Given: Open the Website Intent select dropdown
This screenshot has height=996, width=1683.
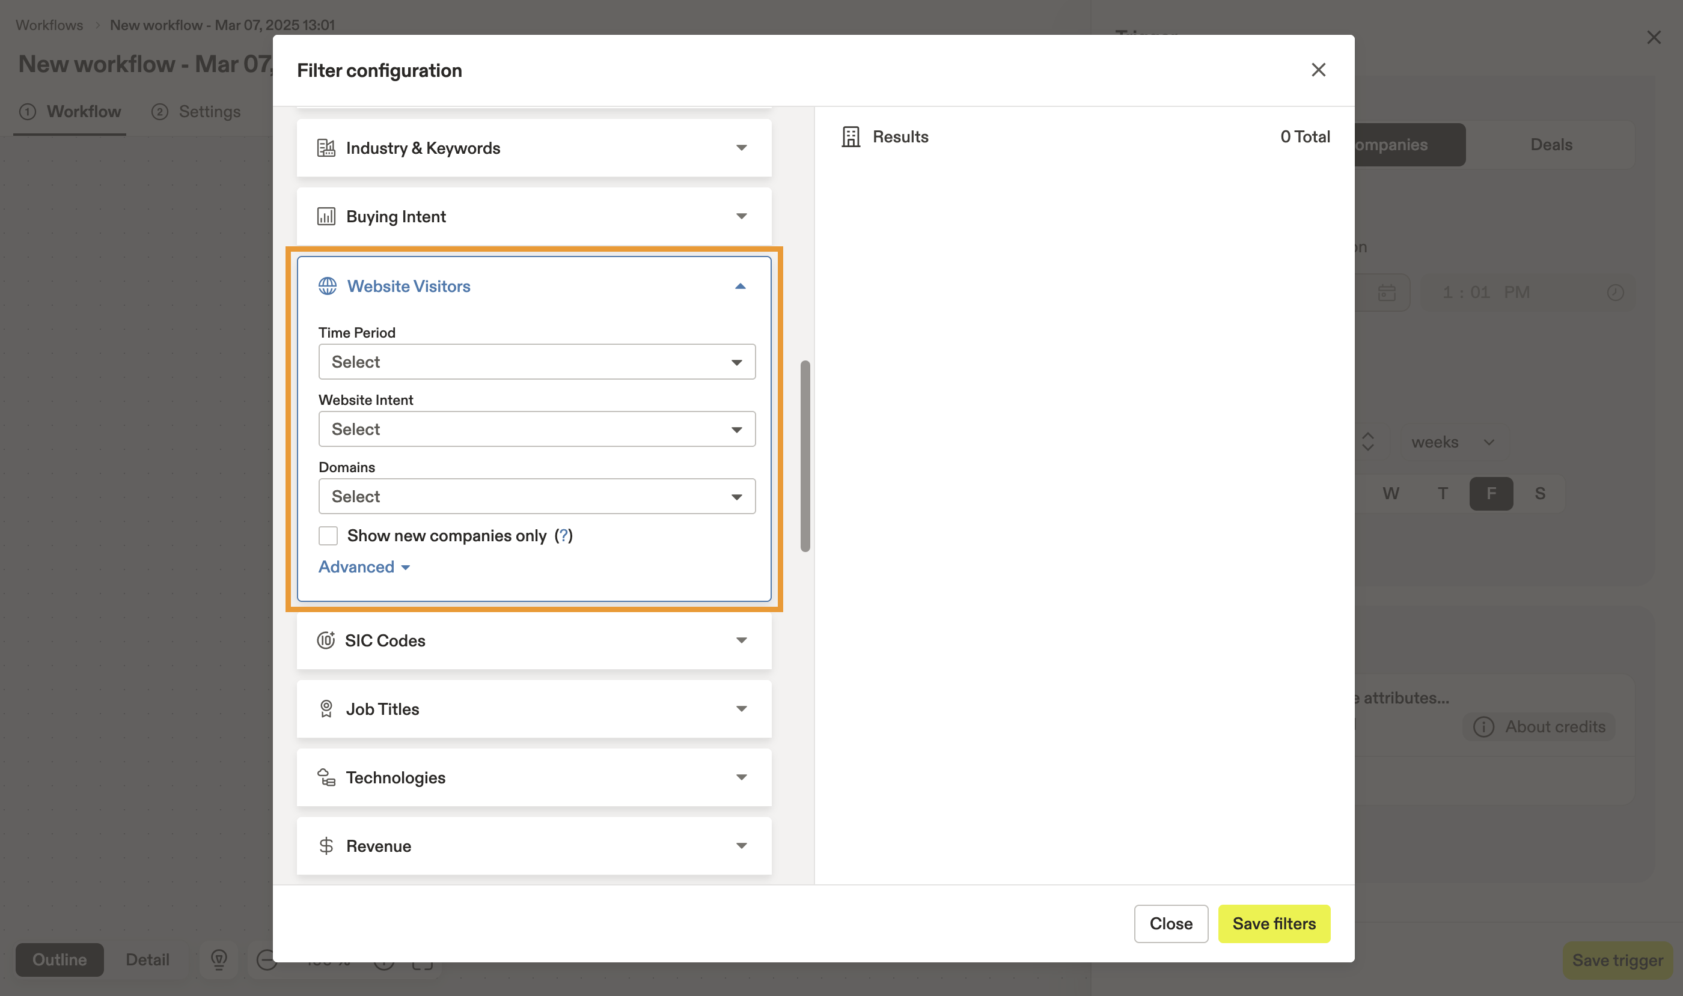Looking at the screenshot, I should pyautogui.click(x=536, y=429).
